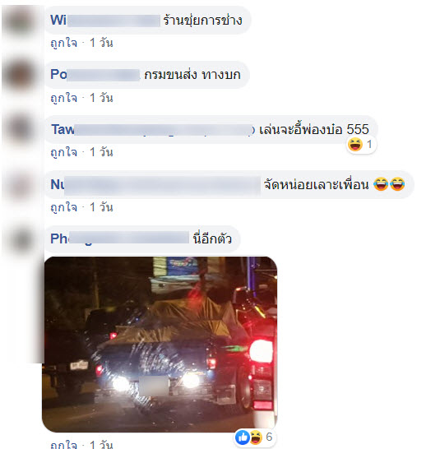440x449 pixels.
Task: Like the comment จัดหน่อยเลาะเพื่อน
Action: point(63,207)
